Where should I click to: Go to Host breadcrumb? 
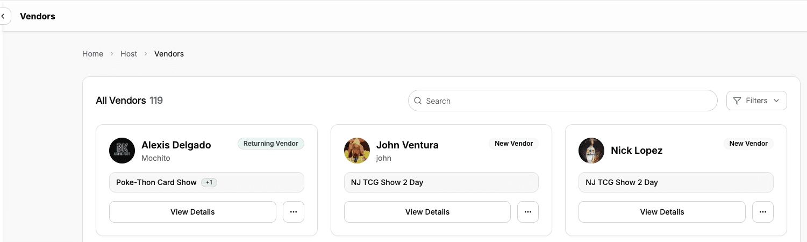pos(128,54)
